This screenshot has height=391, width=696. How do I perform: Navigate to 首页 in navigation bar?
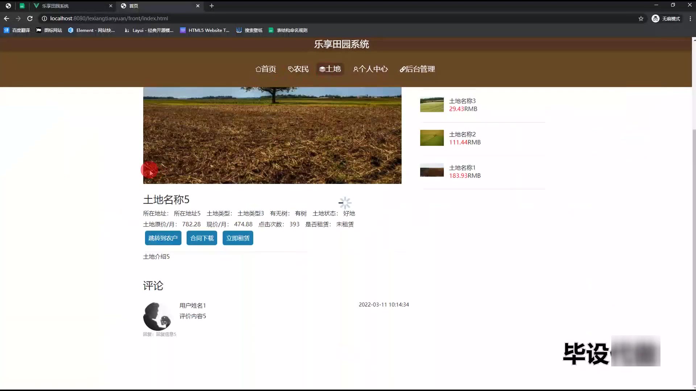click(266, 69)
